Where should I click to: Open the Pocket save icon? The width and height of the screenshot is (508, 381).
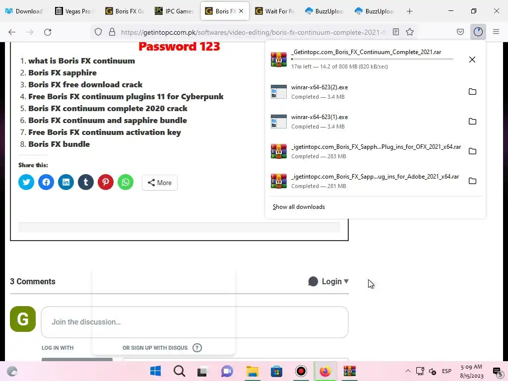(x=460, y=32)
